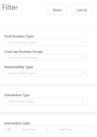The width and height of the screenshot is (97, 137).
Task: Open the Food Business Types placeholder field
Action: [x=46, y=42]
